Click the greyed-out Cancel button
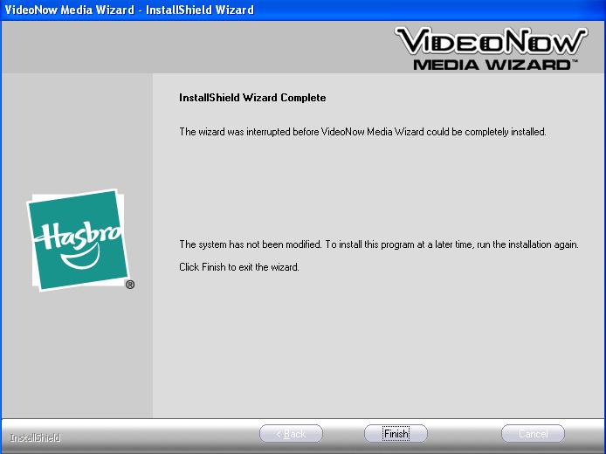The image size is (606, 454). coord(533,434)
